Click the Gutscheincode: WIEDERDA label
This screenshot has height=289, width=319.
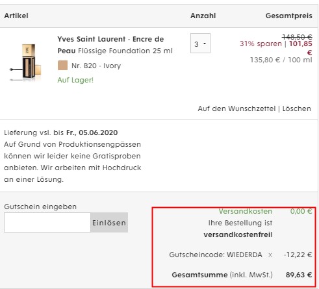216,255
